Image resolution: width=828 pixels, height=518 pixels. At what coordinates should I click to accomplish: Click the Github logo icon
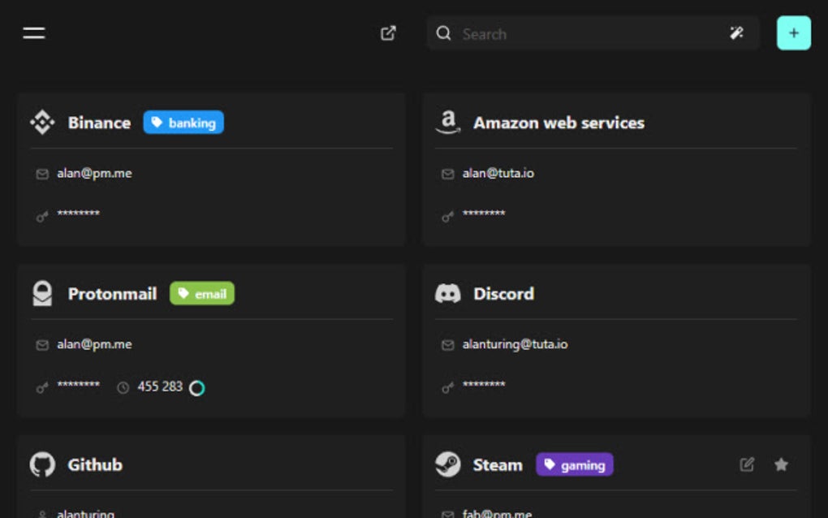(x=41, y=464)
